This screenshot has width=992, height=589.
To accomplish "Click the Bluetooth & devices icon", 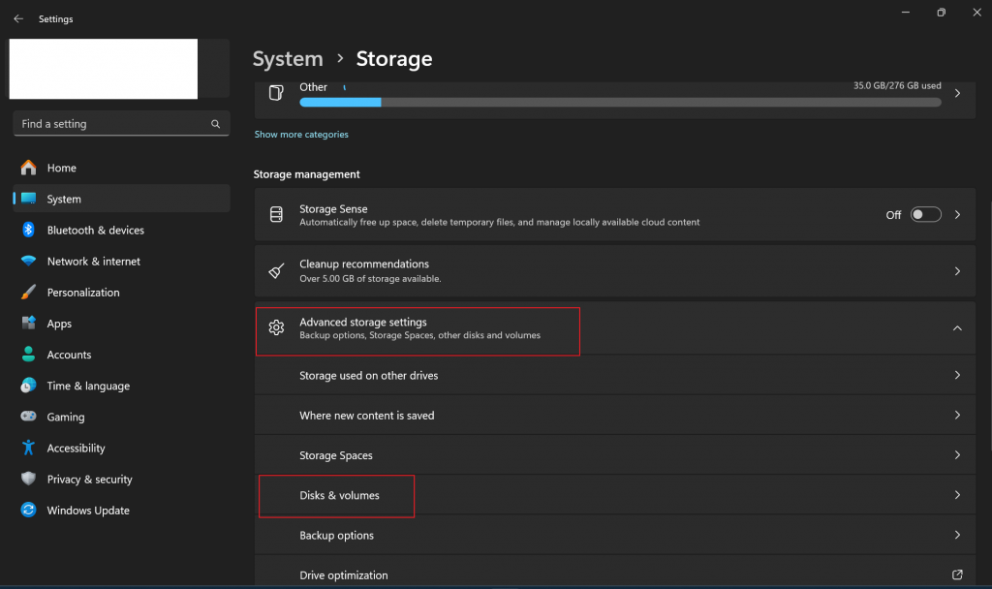I will pos(28,230).
